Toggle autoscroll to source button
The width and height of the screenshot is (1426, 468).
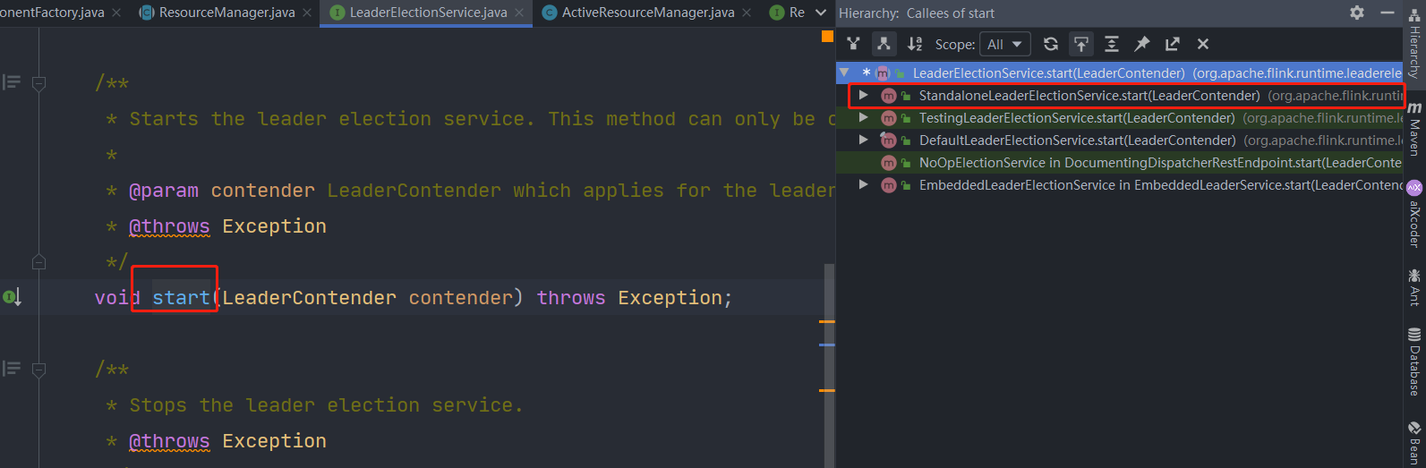(x=1081, y=44)
